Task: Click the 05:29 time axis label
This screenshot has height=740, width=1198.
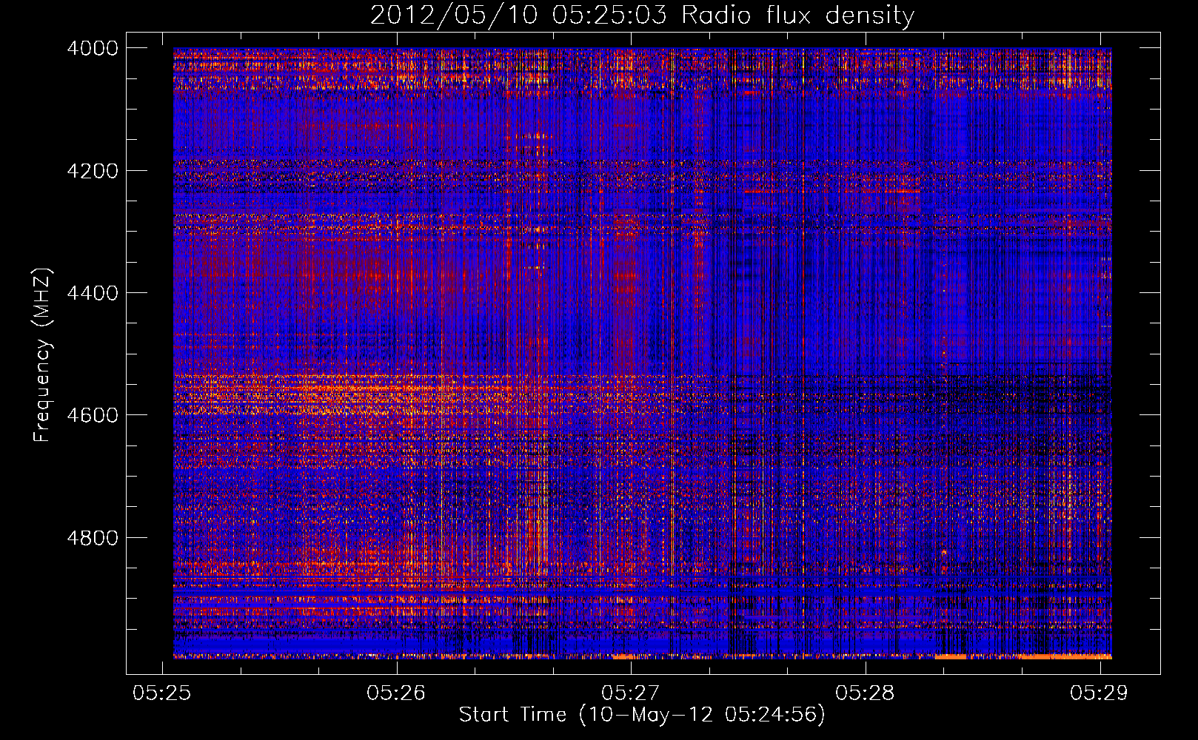Action: 1099,693
